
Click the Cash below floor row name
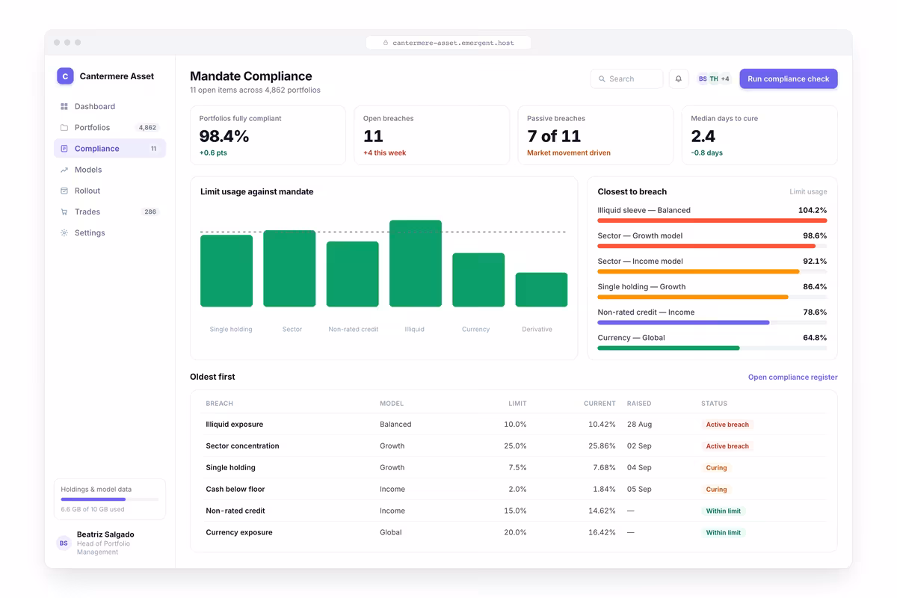coord(235,490)
